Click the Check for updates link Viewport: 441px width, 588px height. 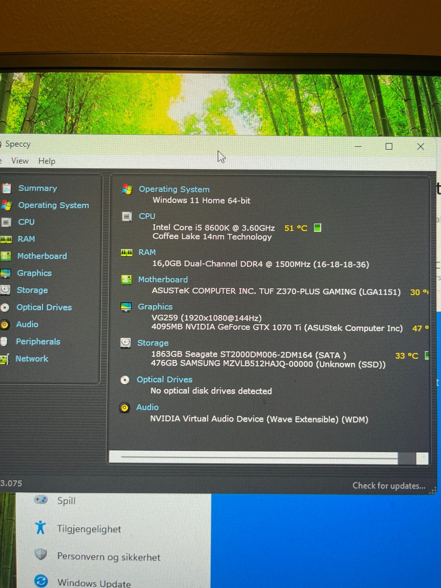click(389, 486)
